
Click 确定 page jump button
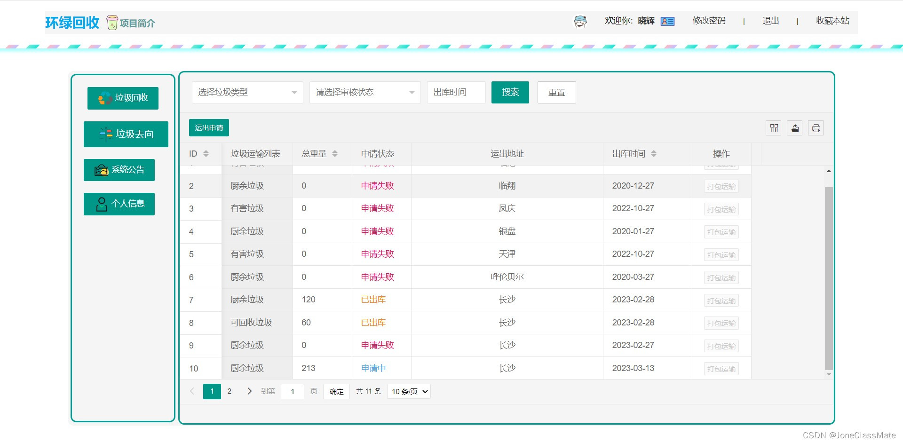coord(336,391)
